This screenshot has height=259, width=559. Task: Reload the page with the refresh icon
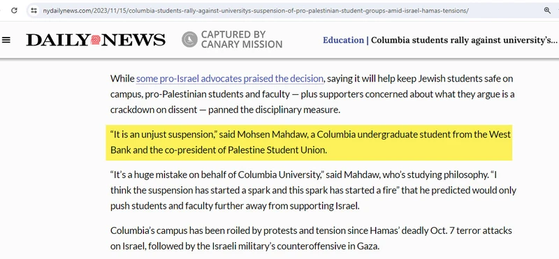point(14,10)
